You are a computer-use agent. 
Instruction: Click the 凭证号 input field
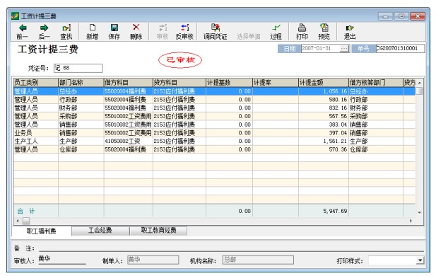pyautogui.click(x=78, y=68)
